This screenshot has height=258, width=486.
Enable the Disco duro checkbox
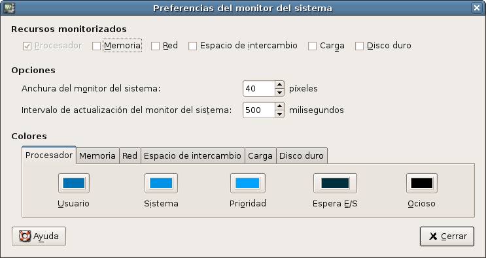click(359, 46)
